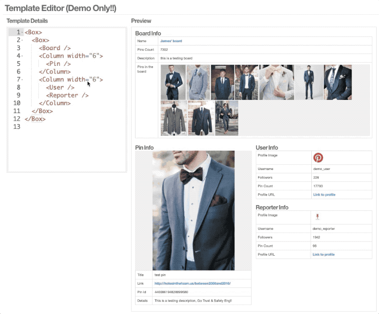Click Reporter followers value '1942'
379x314 pixels.
point(316,237)
